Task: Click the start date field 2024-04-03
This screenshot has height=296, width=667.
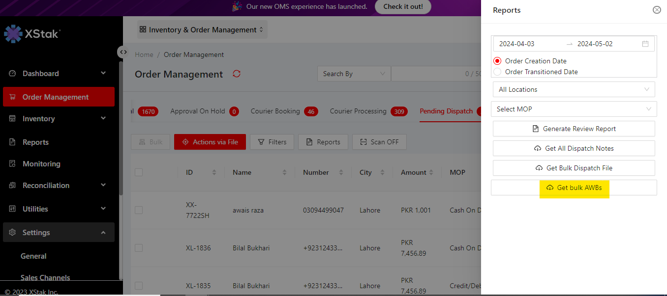Action: (x=516, y=44)
